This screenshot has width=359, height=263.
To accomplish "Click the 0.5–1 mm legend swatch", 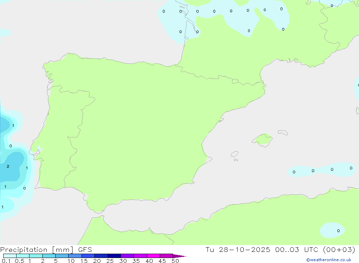I will [x=23, y=256].
